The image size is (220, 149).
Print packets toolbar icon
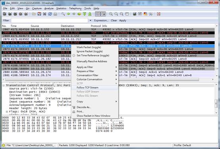tap(55, 14)
